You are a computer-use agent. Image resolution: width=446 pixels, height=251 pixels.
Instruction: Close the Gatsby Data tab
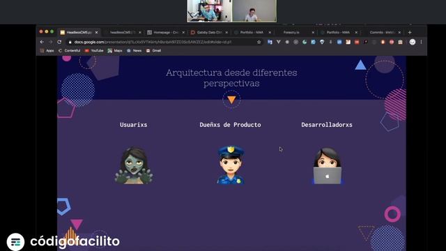point(226,33)
